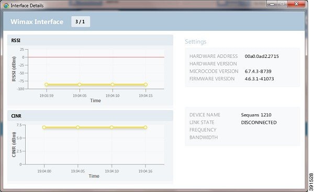Click the 3 / 1 interface badge

pos(81,21)
